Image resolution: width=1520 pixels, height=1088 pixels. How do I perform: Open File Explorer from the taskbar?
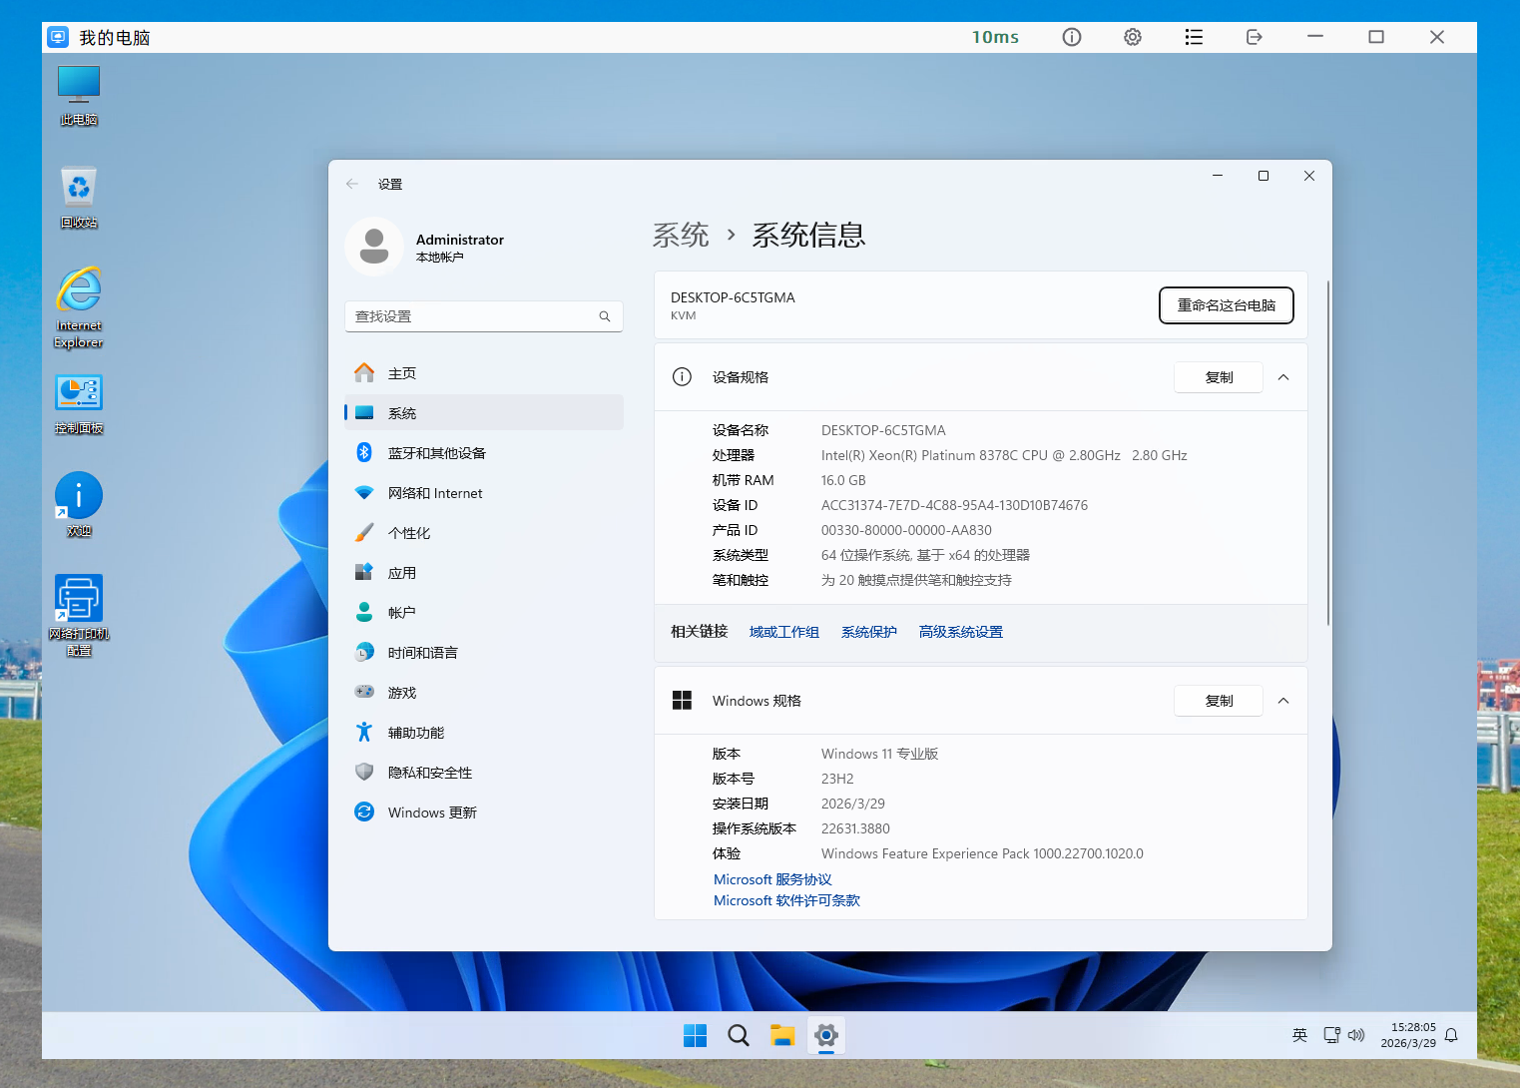click(x=782, y=1036)
